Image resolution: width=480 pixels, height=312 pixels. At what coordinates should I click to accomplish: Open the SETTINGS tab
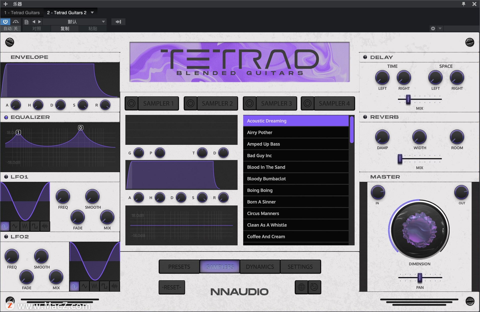[x=300, y=267]
